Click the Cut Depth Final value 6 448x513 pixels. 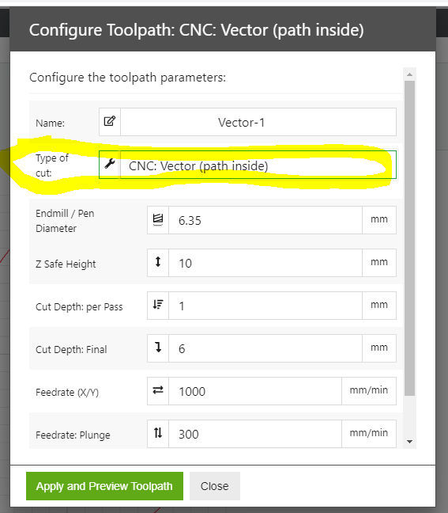(265, 348)
